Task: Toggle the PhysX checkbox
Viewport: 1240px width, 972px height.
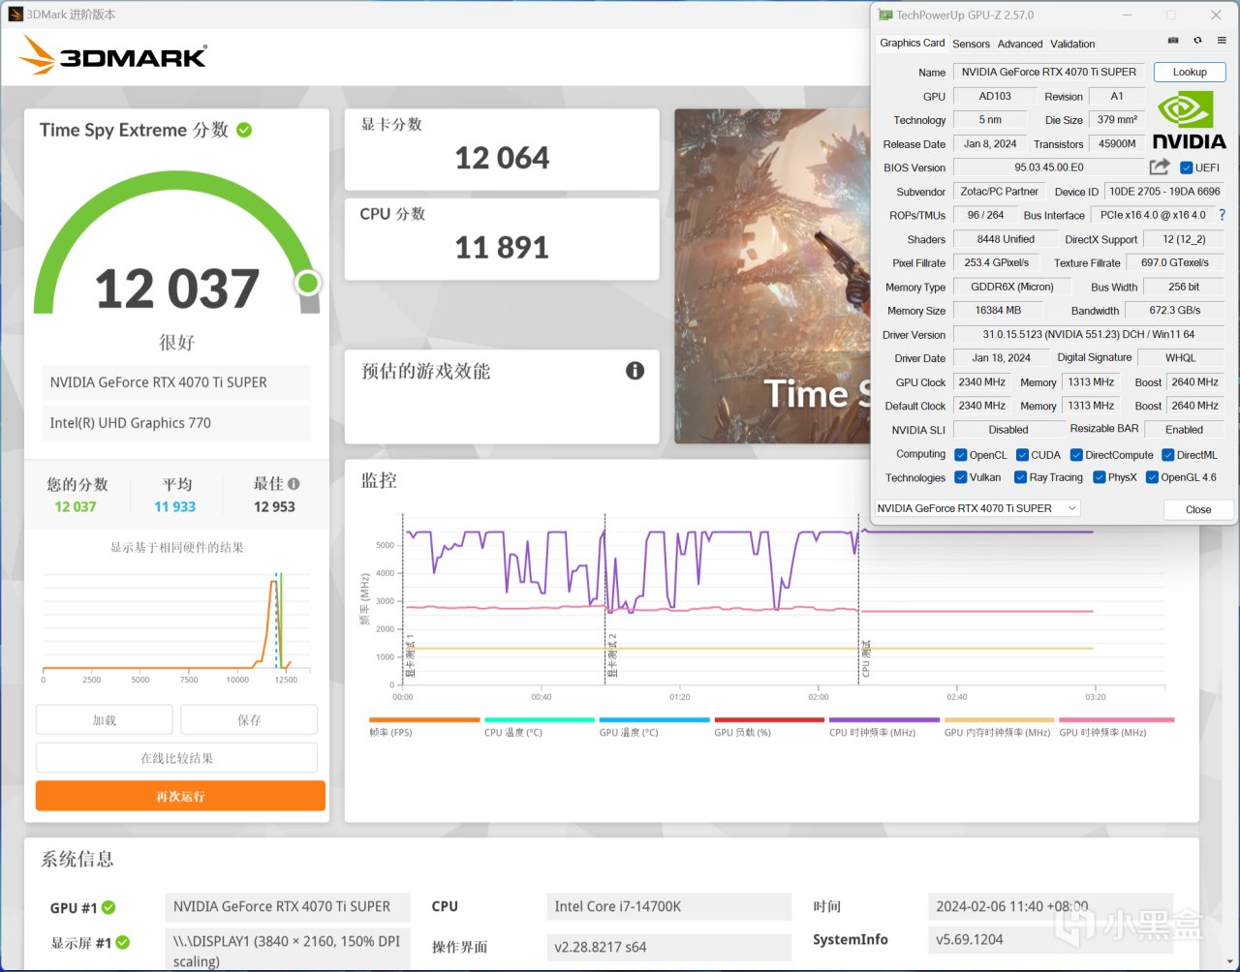Action: (x=1099, y=477)
